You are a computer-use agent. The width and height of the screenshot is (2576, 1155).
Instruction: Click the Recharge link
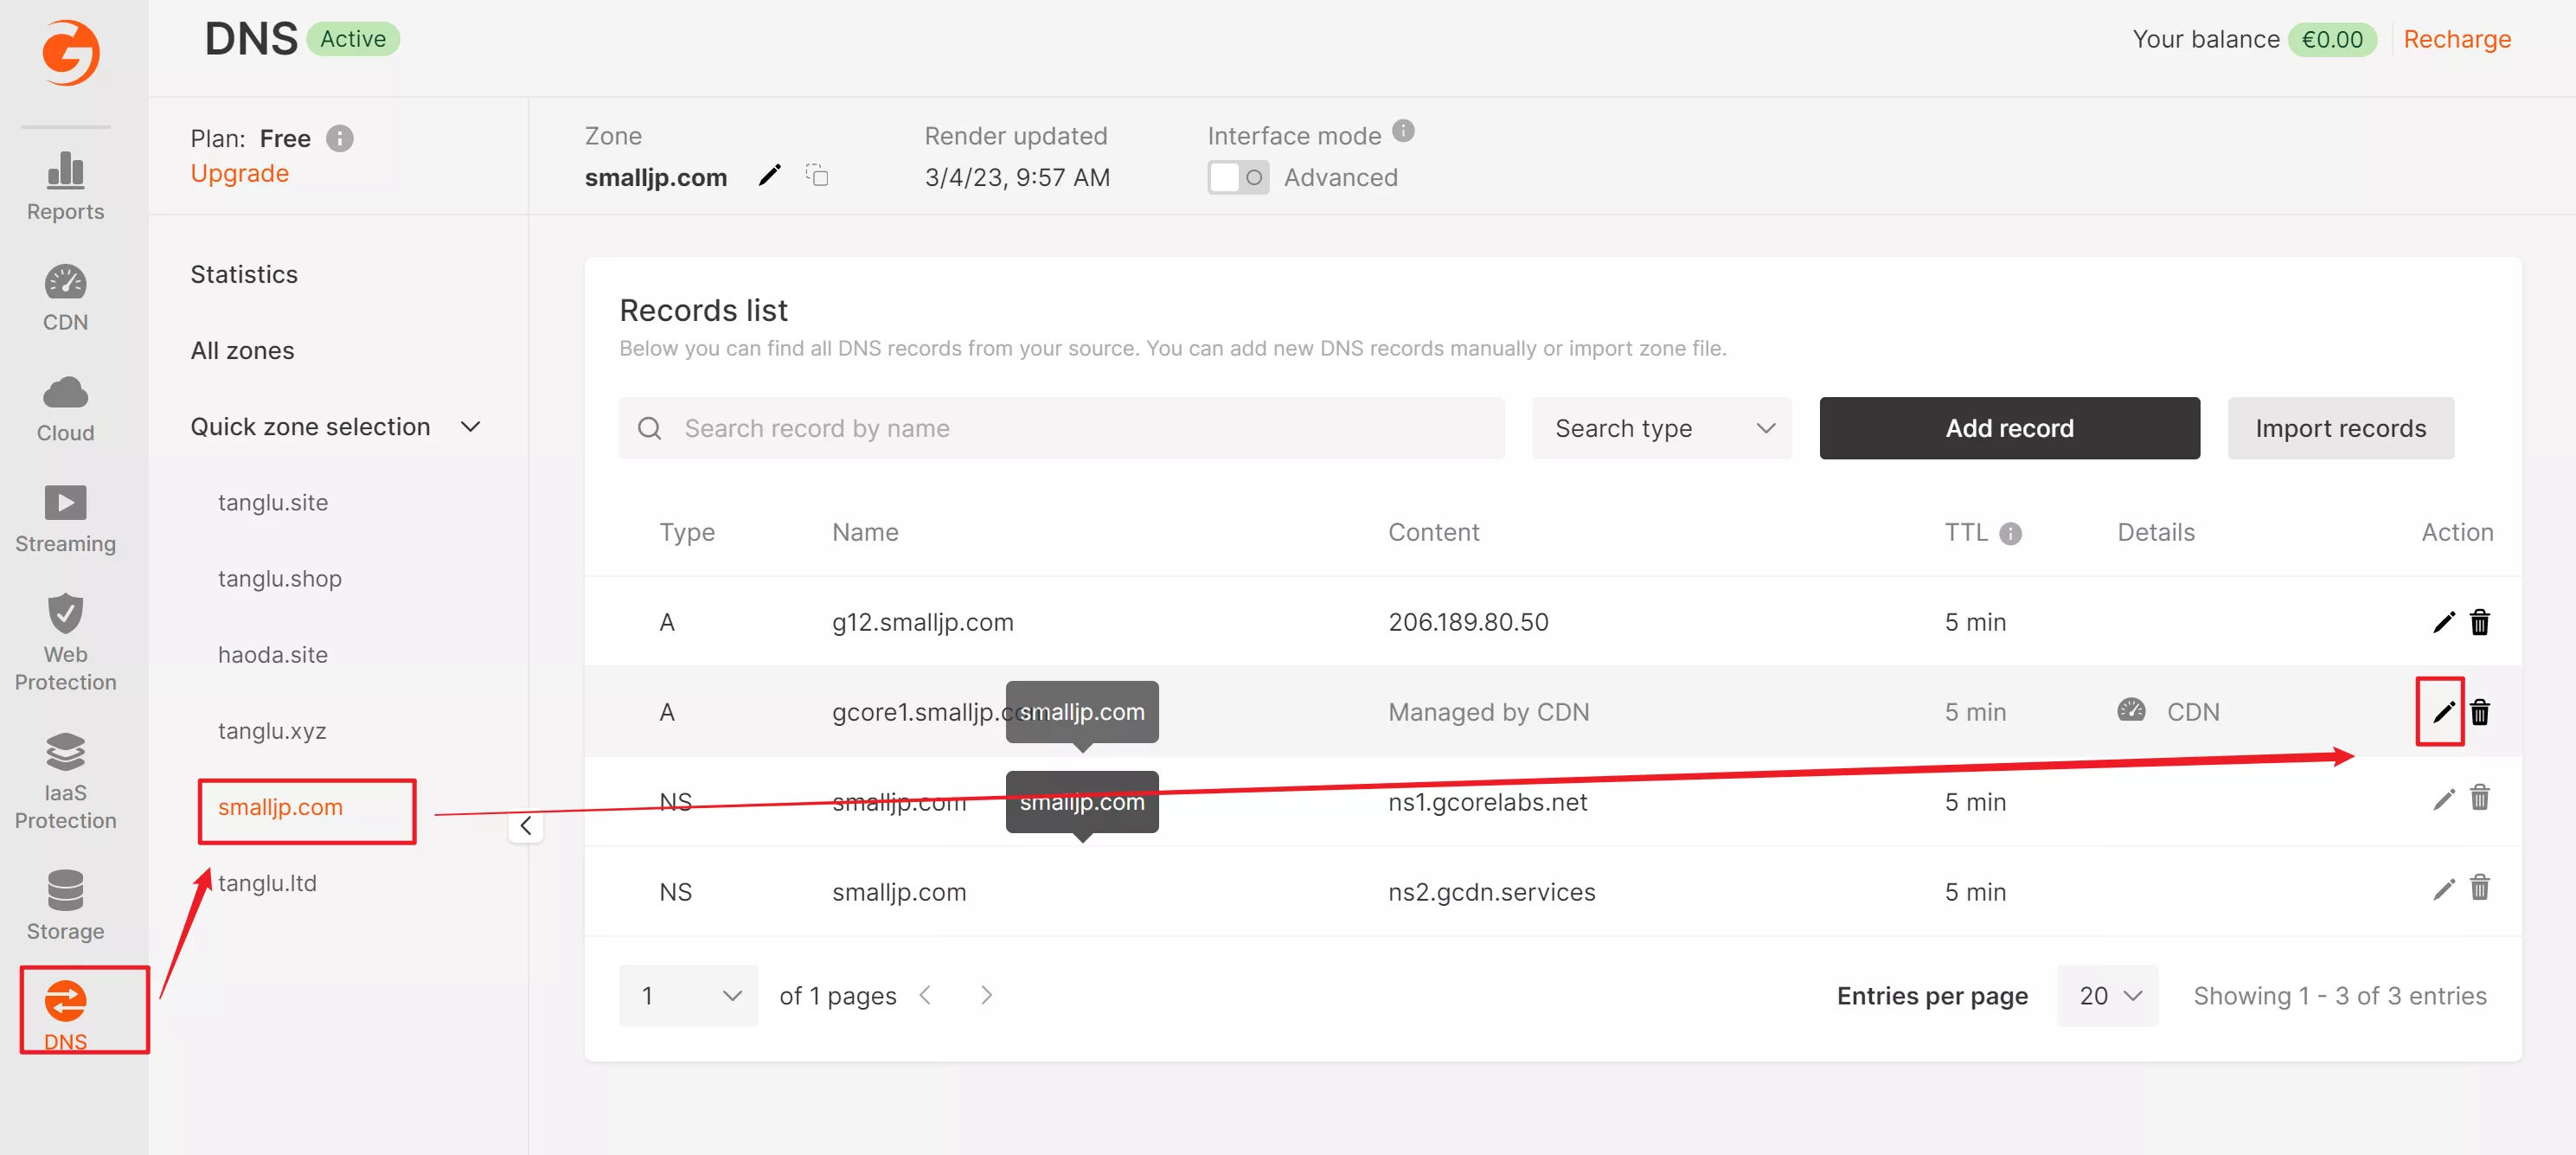tap(2456, 39)
